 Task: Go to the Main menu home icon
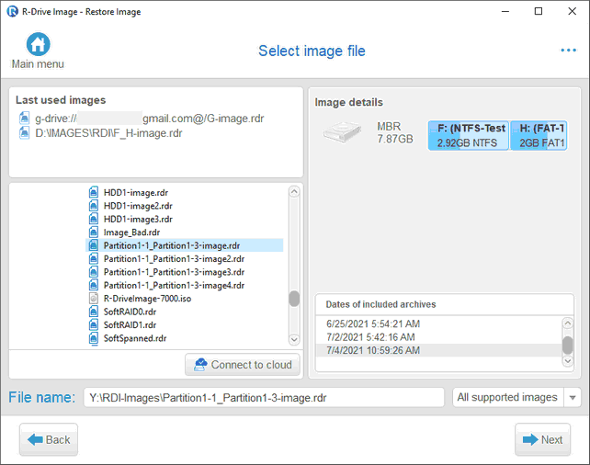click(38, 44)
